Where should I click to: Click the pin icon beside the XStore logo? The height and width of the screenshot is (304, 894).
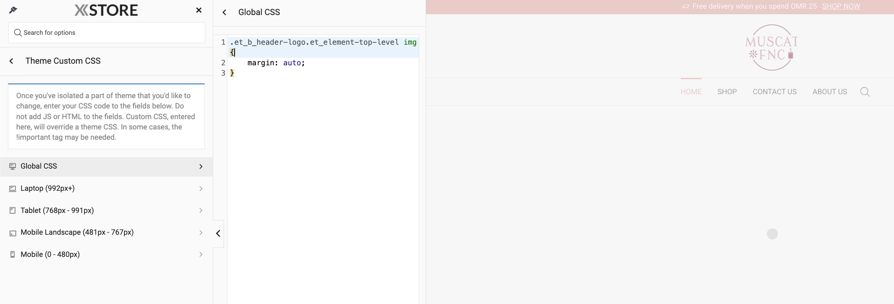pyautogui.click(x=13, y=10)
